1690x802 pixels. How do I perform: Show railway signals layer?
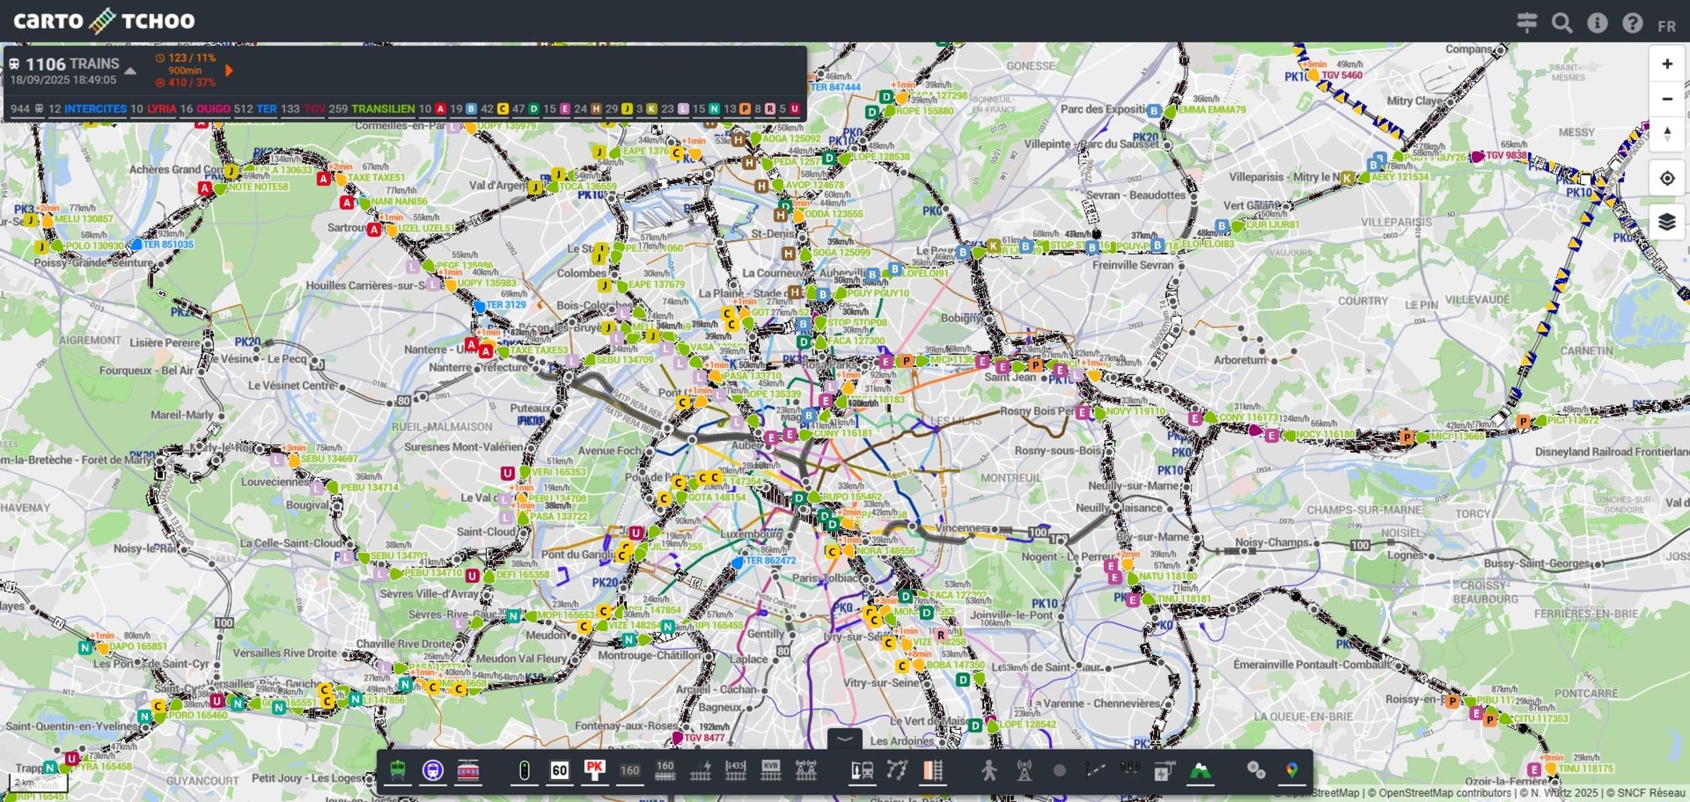[524, 770]
